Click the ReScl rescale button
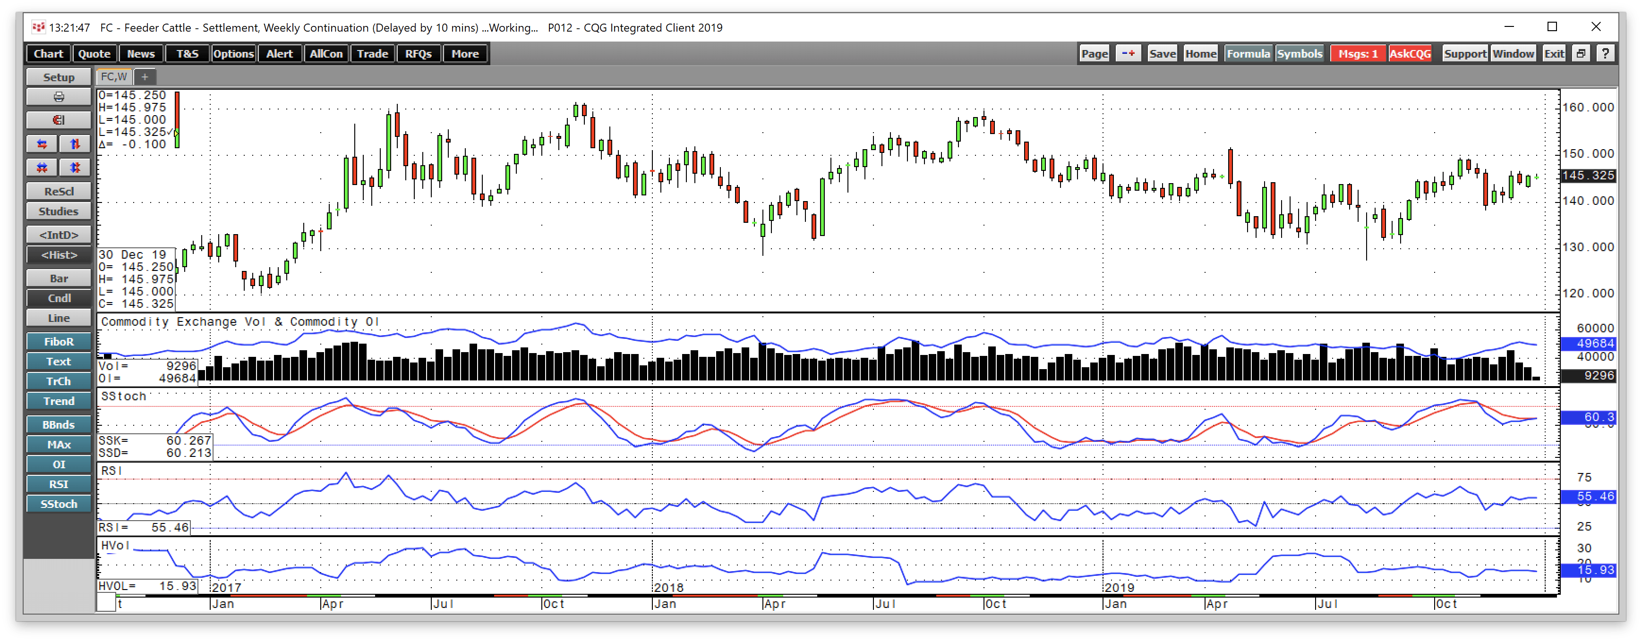Viewport: 1642px width, 641px height. pyautogui.click(x=59, y=191)
